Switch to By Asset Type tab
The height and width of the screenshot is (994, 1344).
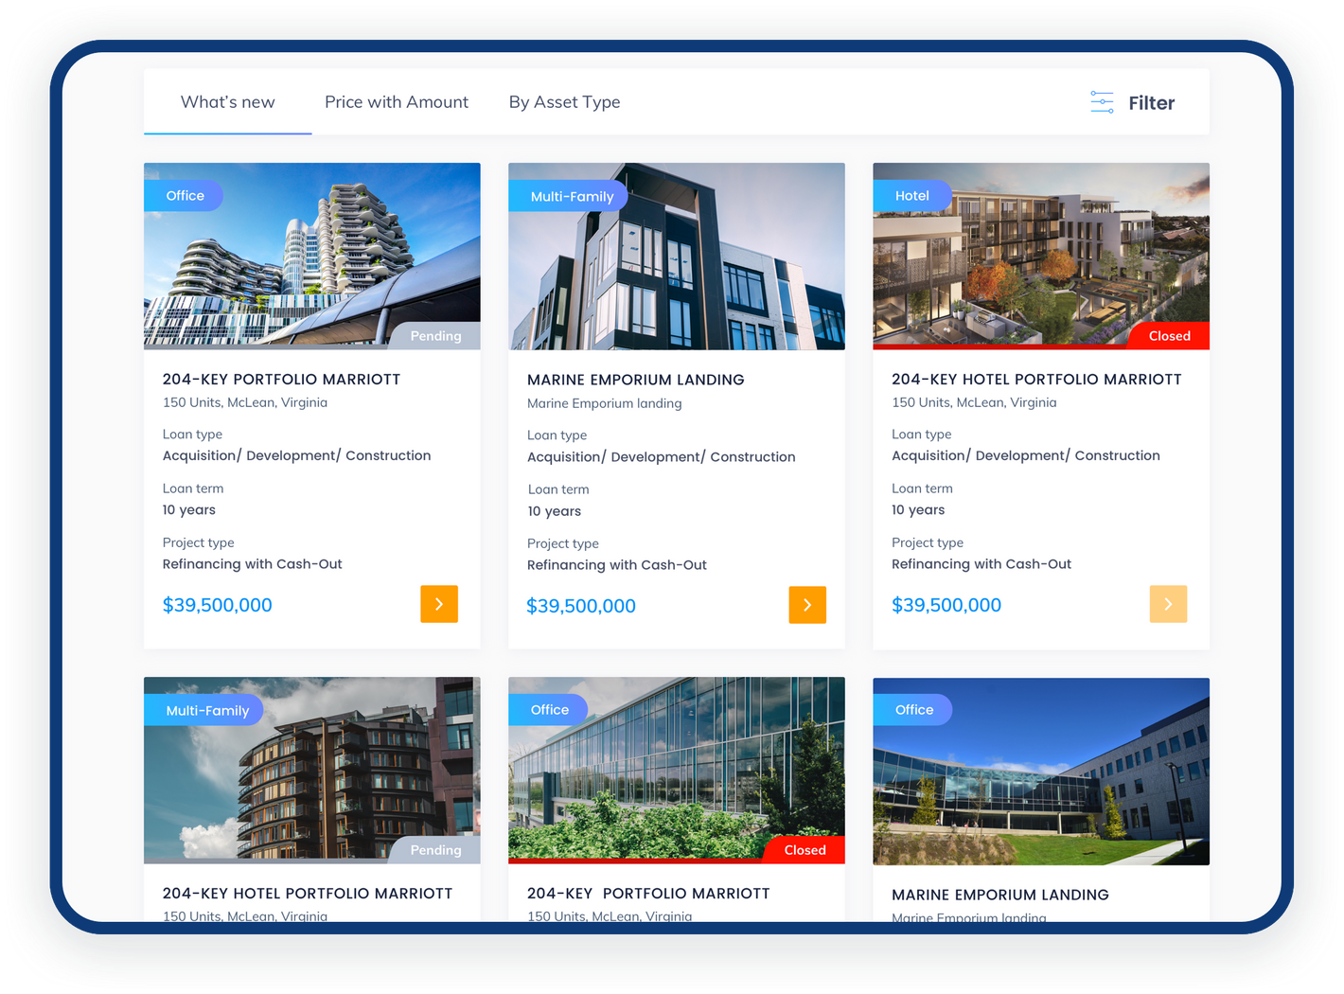(564, 102)
